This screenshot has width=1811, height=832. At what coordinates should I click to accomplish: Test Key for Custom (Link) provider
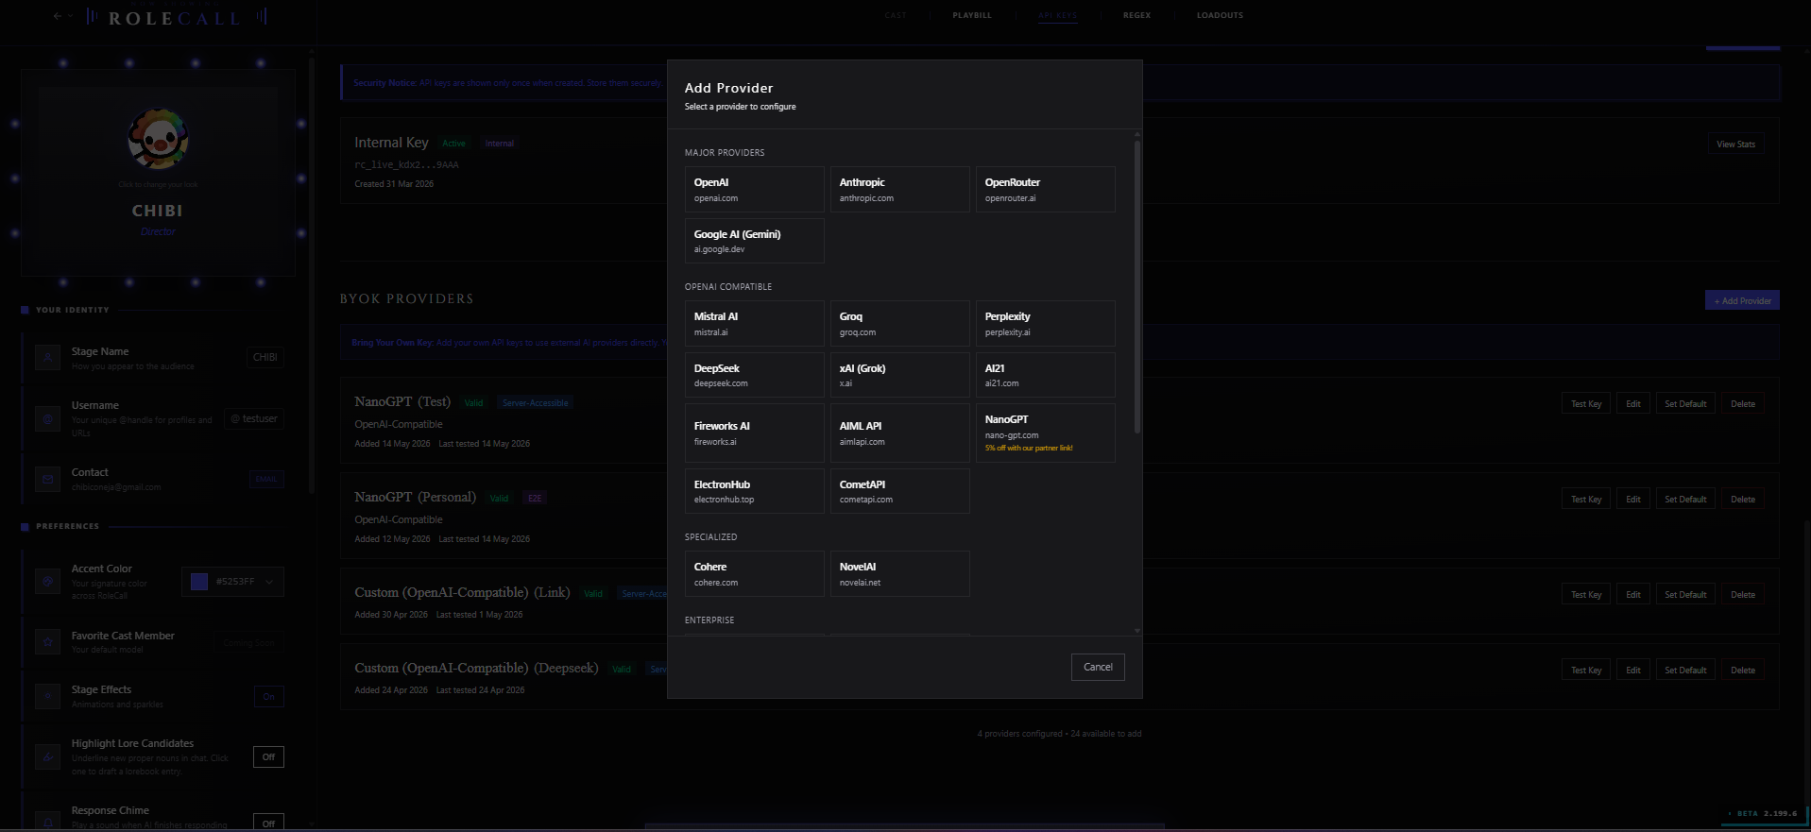click(x=1586, y=595)
